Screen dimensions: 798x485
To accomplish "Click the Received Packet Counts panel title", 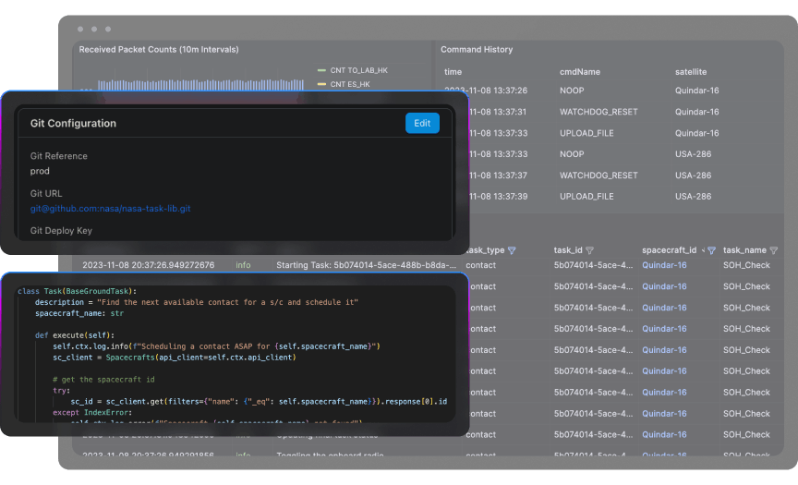I will tap(159, 49).
